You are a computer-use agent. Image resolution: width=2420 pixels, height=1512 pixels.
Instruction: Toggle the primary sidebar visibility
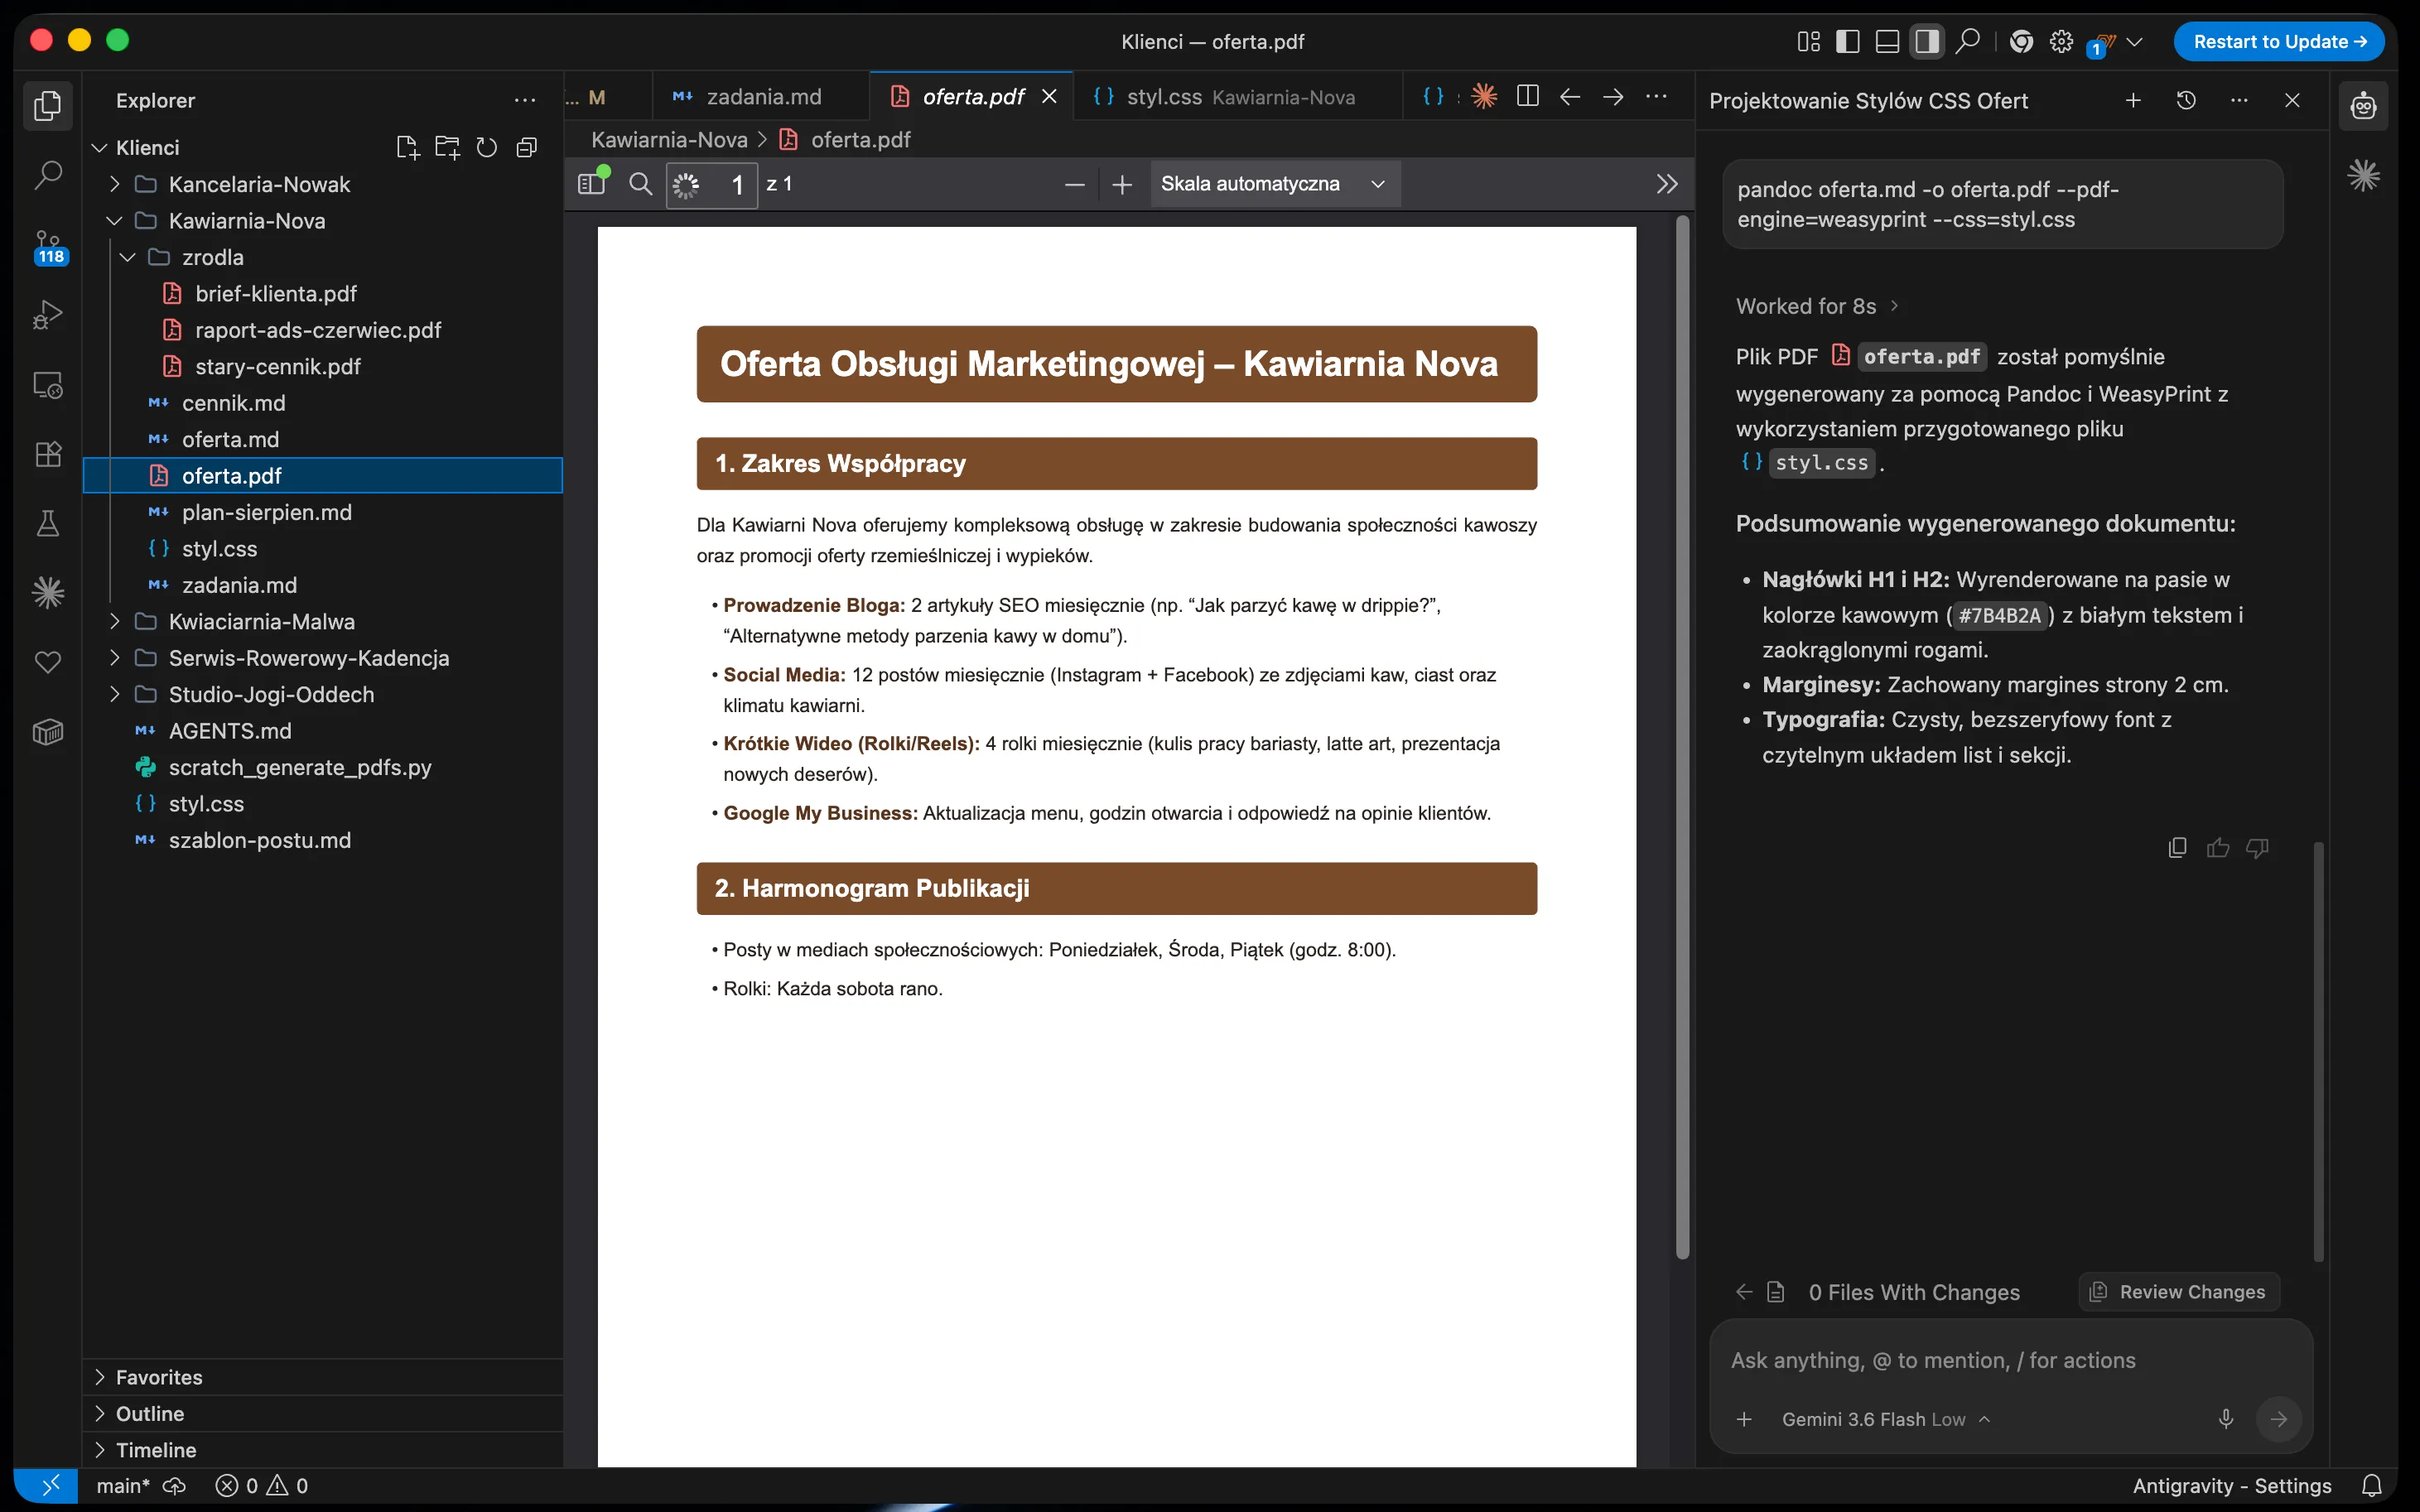(x=1848, y=41)
